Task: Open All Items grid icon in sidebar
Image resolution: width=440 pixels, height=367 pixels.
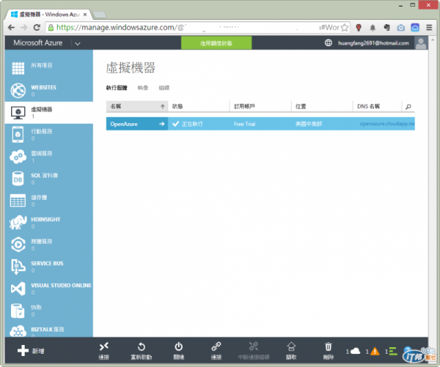Action: point(18,68)
